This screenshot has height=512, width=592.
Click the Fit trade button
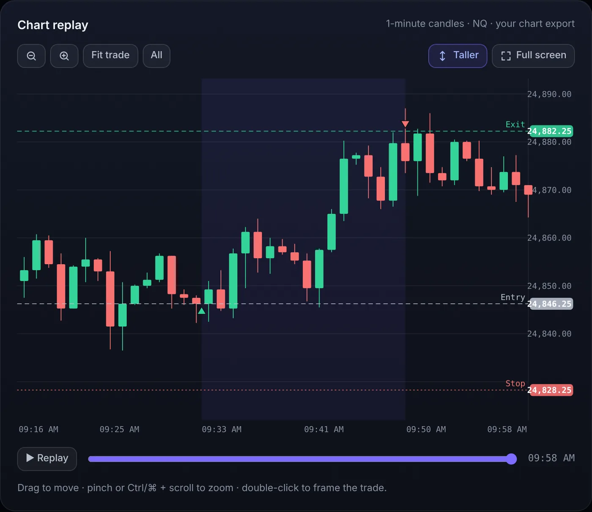[110, 56]
